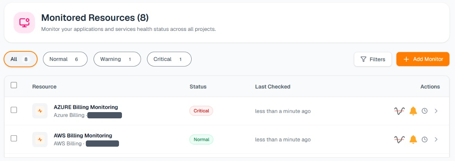
Task: Expand AWS Billing Monitoring with chevron arrow
Action: 436,139
